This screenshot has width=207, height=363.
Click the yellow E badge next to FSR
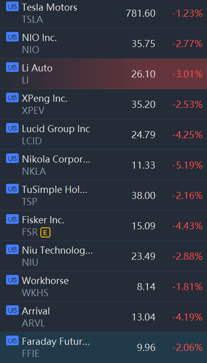[x=45, y=233]
